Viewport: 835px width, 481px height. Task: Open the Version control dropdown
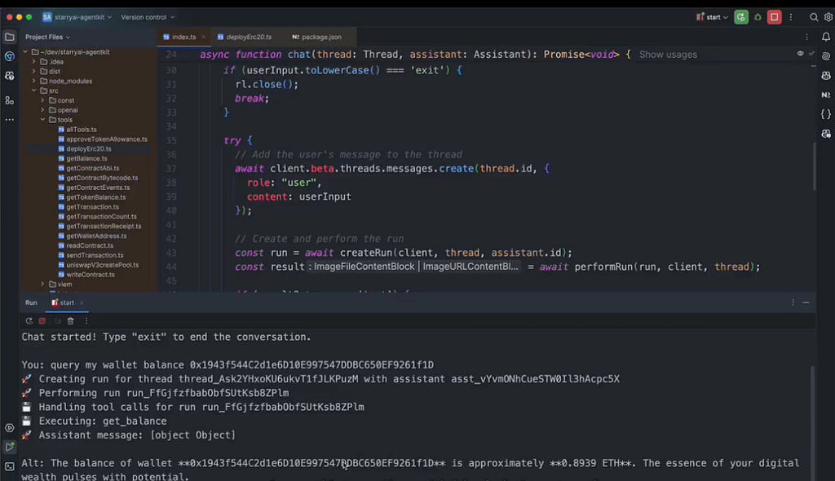pos(148,17)
